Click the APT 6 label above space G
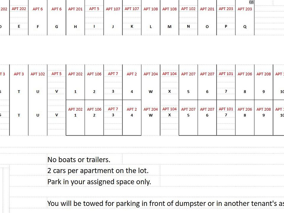The height and width of the screenshot is (213, 284). click(57, 9)
